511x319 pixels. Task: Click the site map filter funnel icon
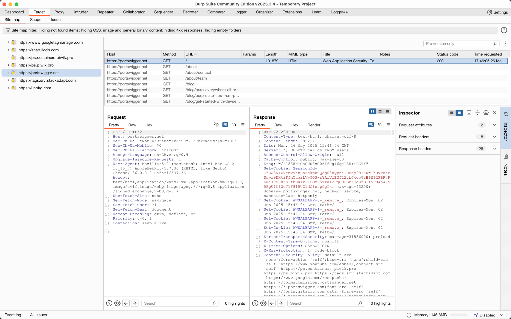tap(8, 30)
